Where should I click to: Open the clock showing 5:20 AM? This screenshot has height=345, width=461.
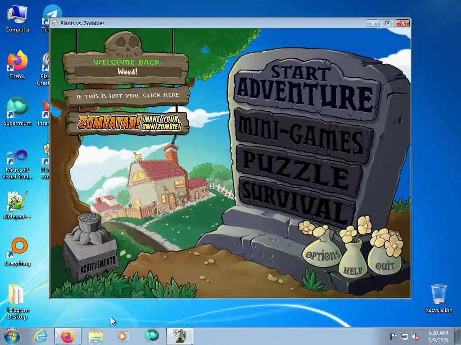pos(438,336)
